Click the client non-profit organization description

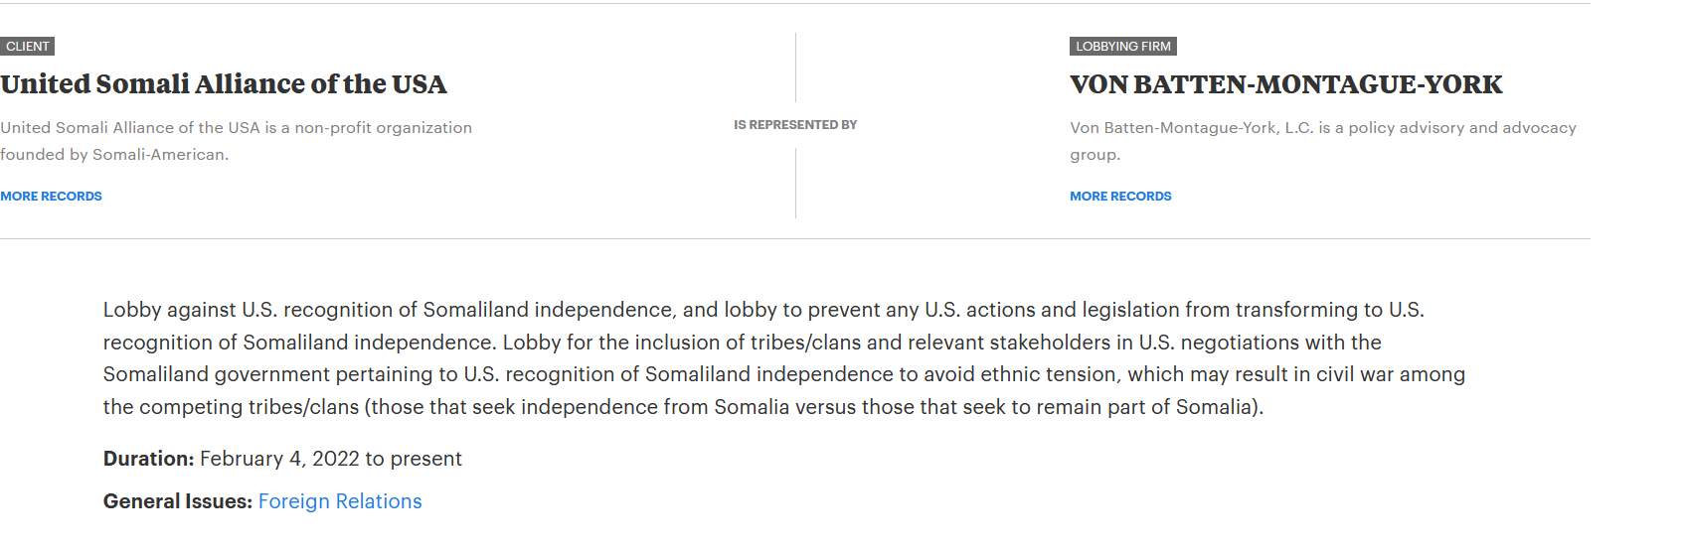[x=236, y=141]
